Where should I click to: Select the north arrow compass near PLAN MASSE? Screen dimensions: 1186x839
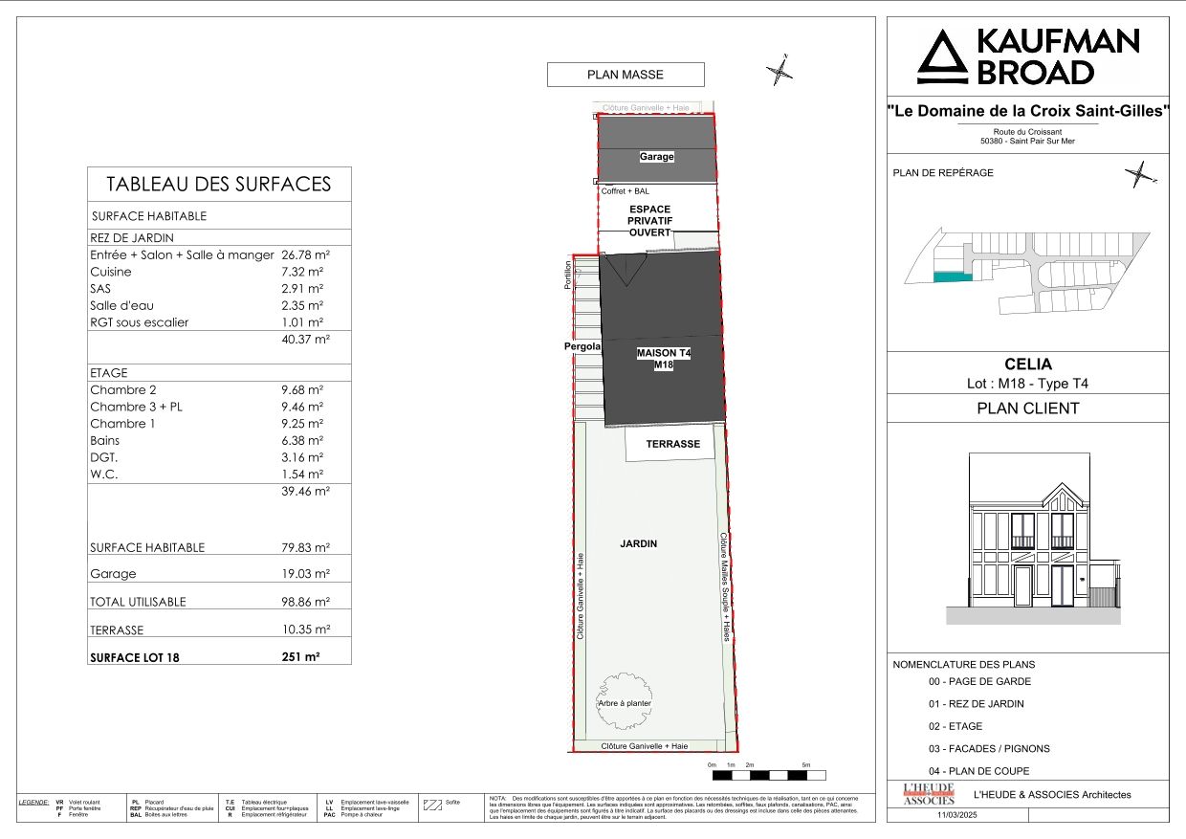[x=781, y=71]
